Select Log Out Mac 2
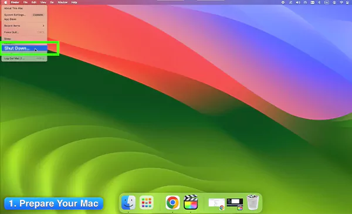The height and width of the screenshot is (214, 352). point(24,58)
